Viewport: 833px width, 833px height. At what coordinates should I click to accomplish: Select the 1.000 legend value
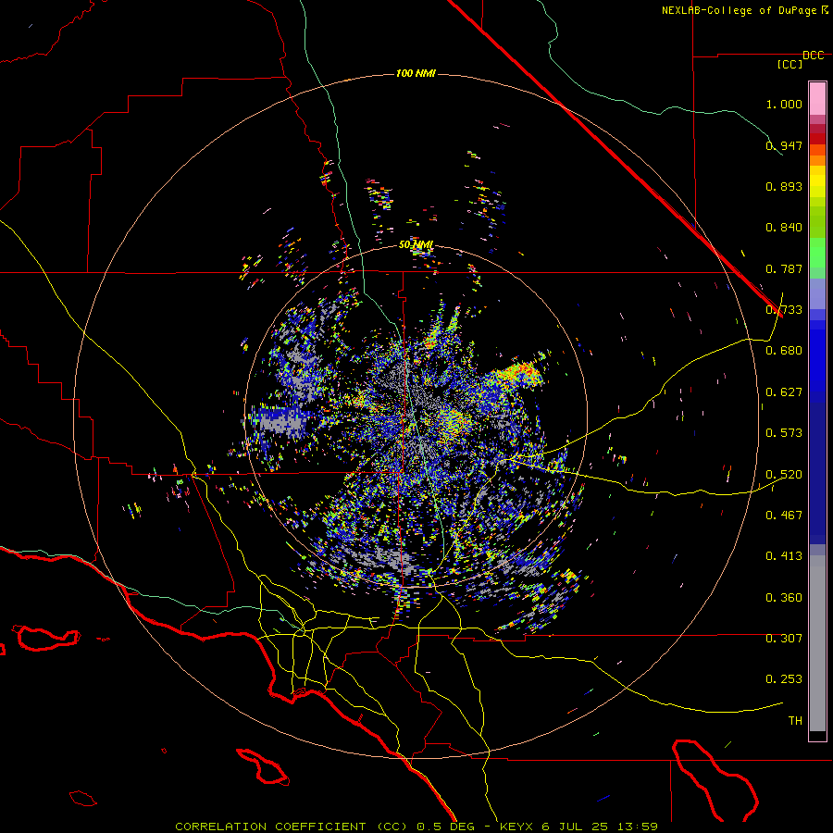coord(784,104)
